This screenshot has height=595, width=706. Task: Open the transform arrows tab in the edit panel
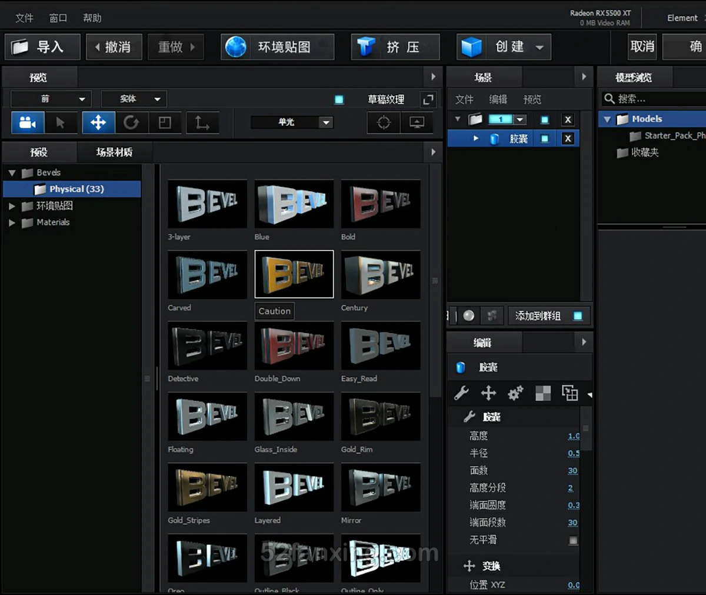488,393
